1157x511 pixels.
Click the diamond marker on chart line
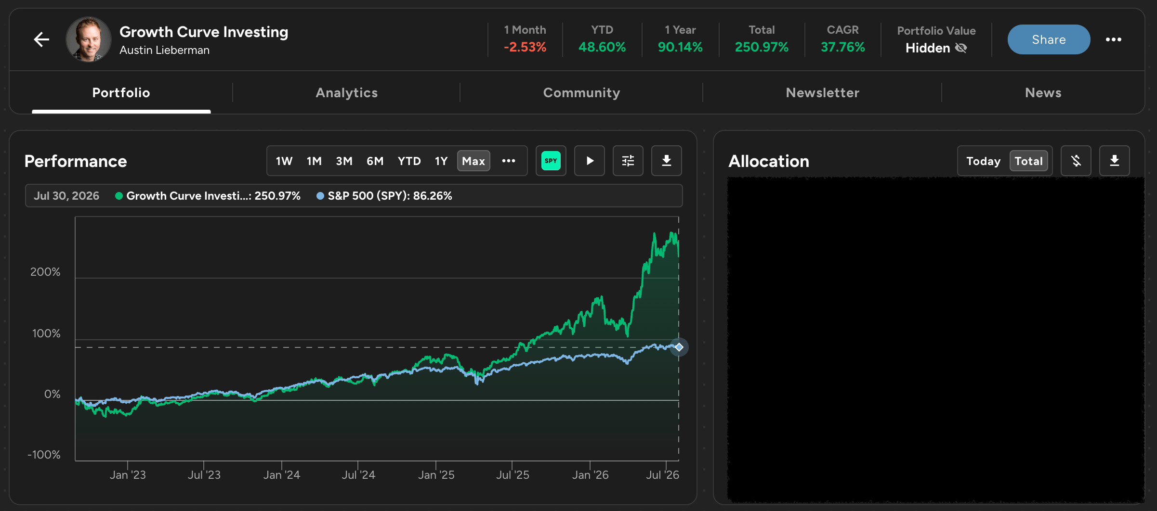(679, 347)
